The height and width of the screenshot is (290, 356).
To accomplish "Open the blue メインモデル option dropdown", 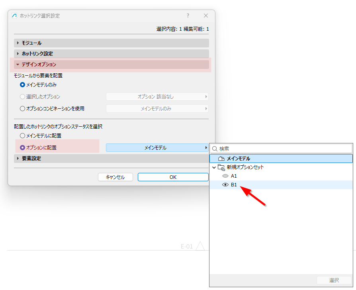I will [x=157, y=148].
